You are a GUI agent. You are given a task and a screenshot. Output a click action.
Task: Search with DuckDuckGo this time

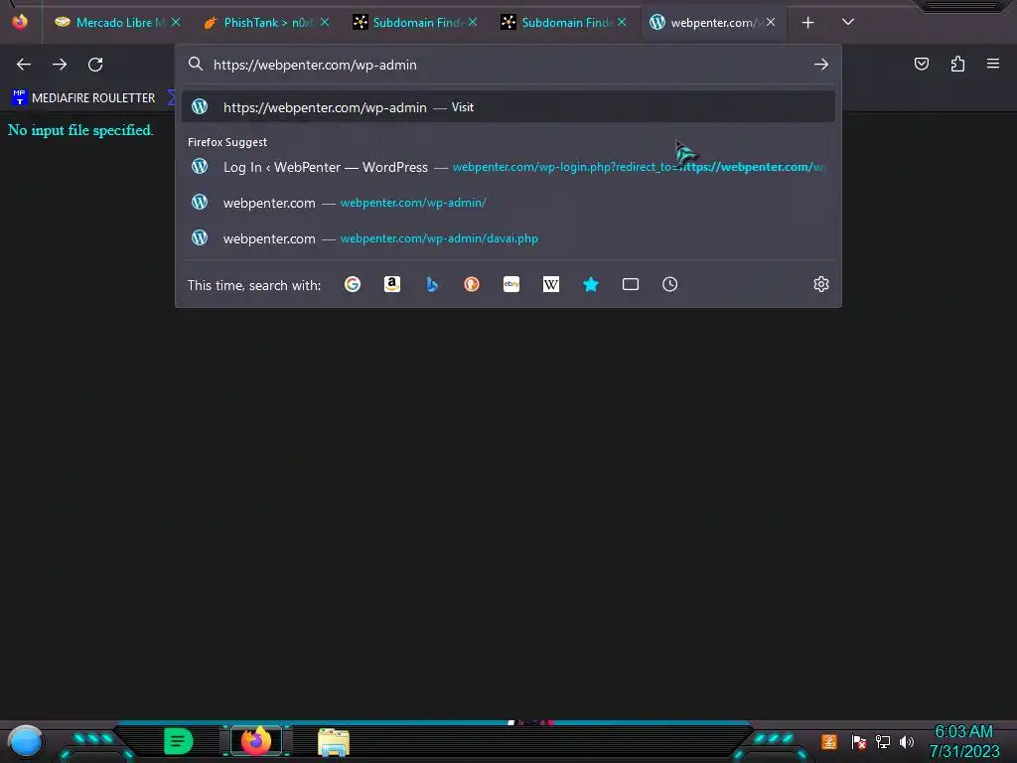click(x=472, y=284)
